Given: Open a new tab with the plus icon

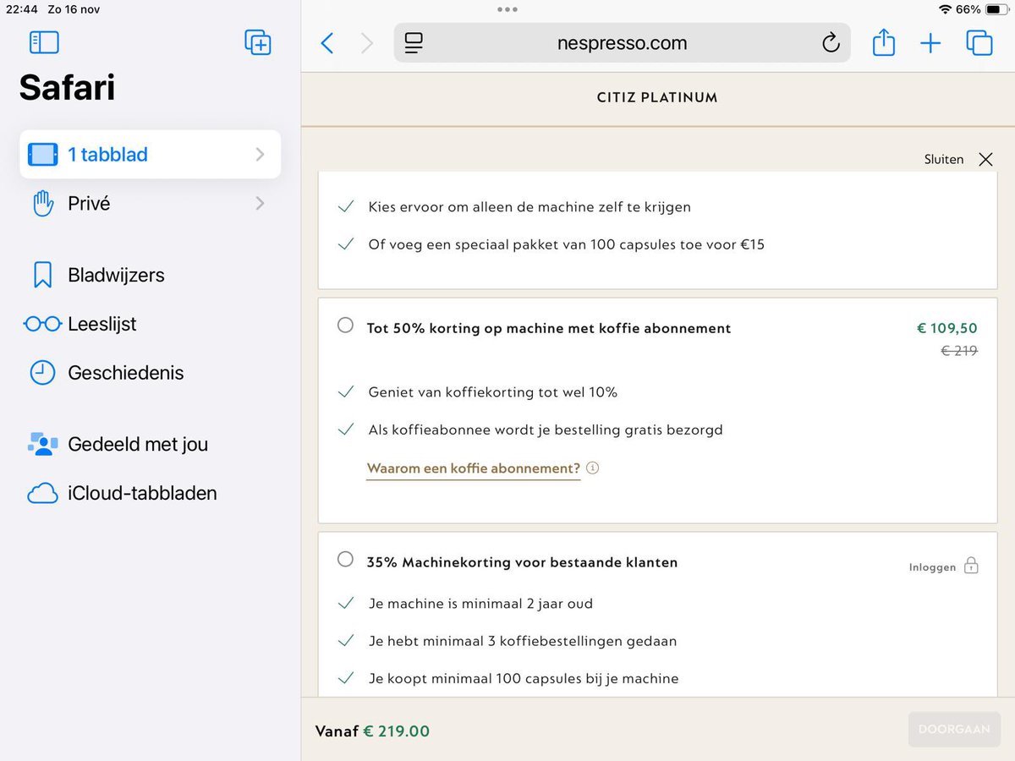Looking at the screenshot, I should pyautogui.click(x=930, y=43).
